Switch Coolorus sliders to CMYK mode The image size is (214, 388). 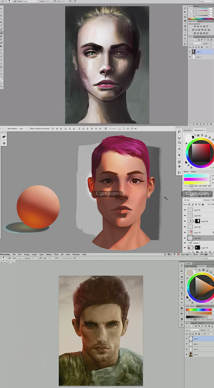click(x=204, y=186)
